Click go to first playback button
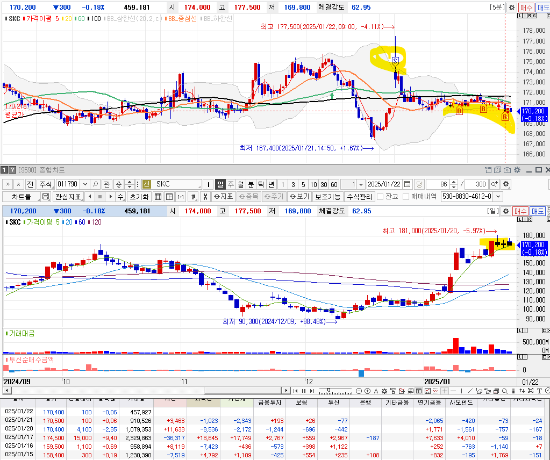Screen dimensions: 550x460 [295, 391]
